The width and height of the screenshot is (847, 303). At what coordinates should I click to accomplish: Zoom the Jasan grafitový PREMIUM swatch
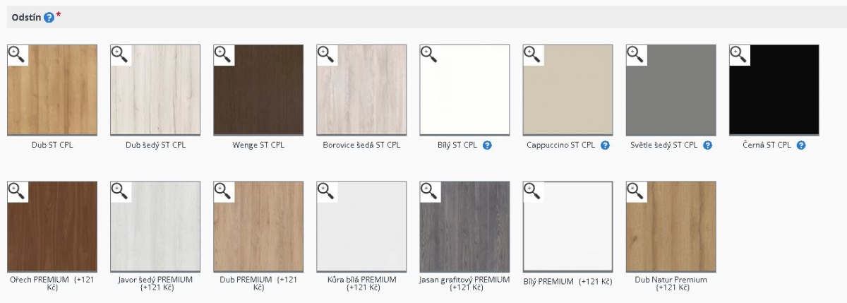pos(429,191)
